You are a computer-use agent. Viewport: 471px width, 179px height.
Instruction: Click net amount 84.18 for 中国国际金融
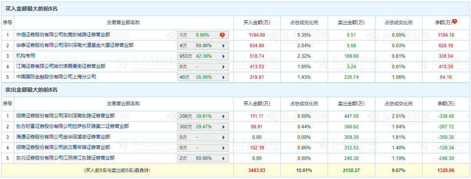446,77
